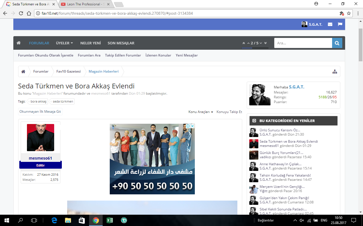
Task: Click the Konuyu Takip Et link
Action: pyautogui.click(x=229, y=112)
